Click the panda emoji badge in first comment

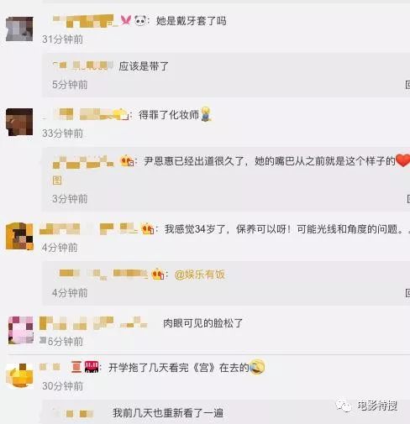point(141,20)
